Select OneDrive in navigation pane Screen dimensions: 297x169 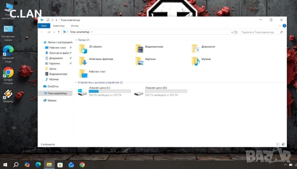[51, 86]
